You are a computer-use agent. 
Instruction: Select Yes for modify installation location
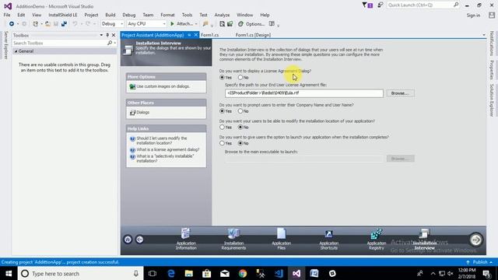coord(222,127)
